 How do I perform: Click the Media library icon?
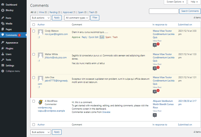3,23
